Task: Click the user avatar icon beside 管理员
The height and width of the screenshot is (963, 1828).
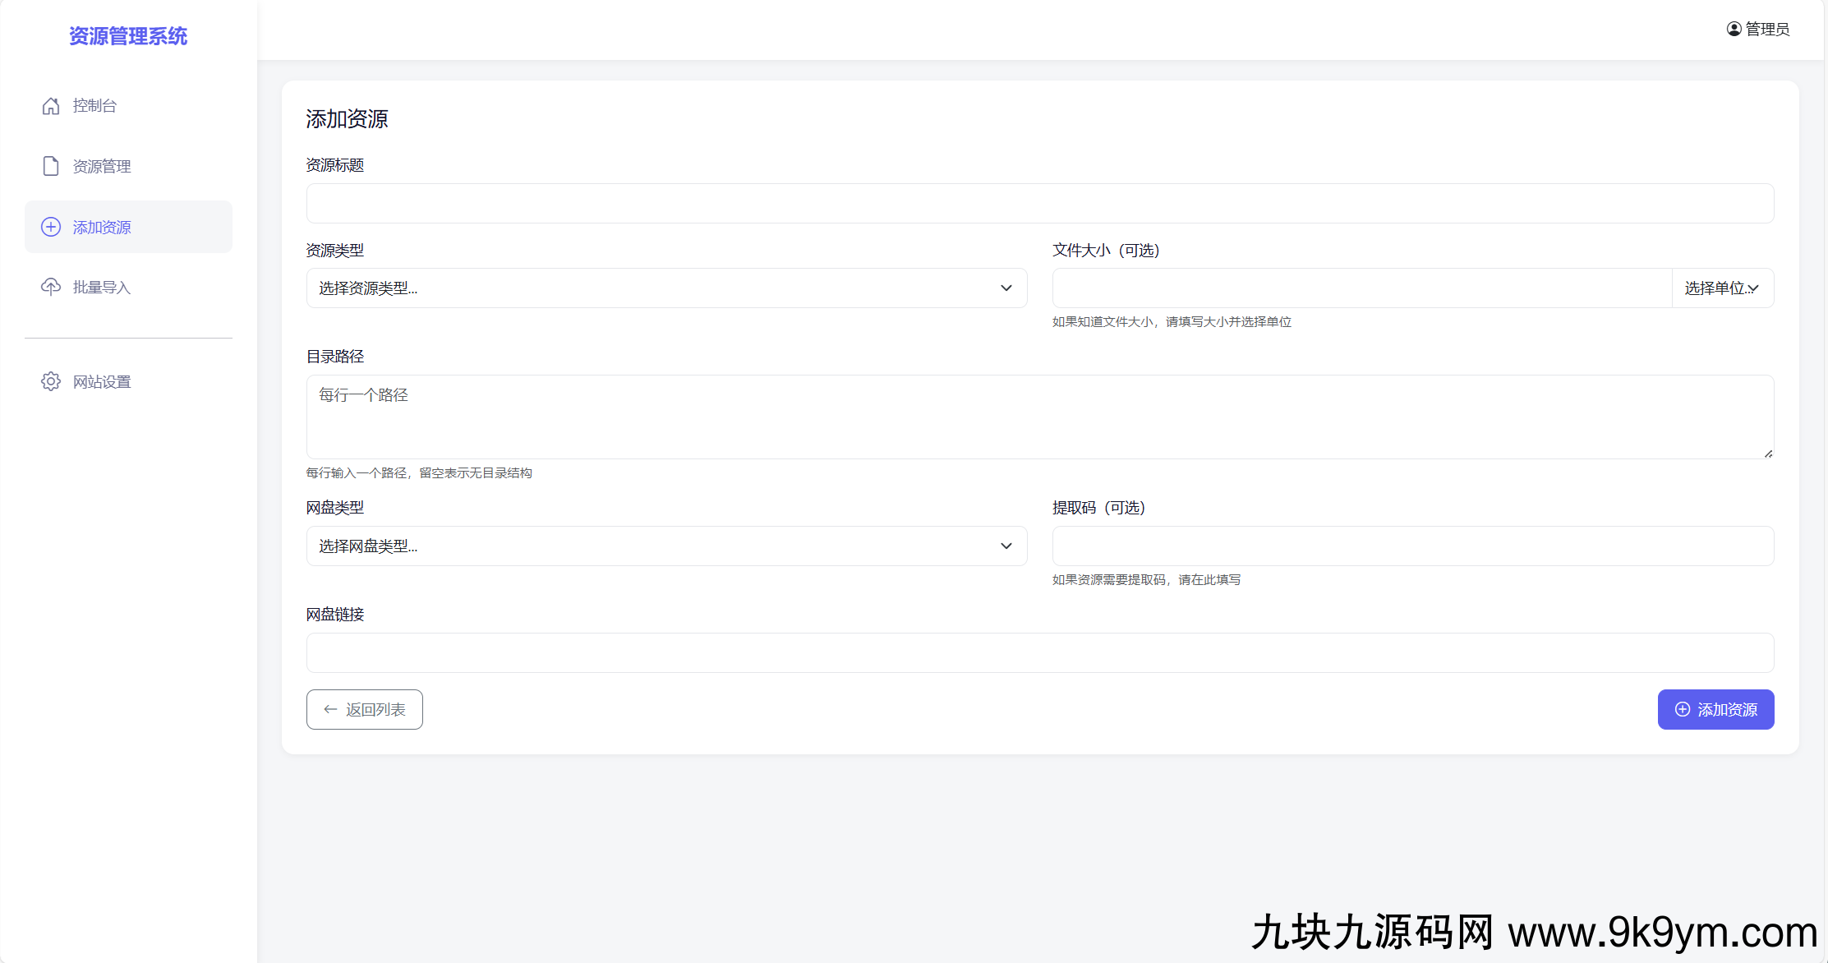Action: [x=1734, y=29]
